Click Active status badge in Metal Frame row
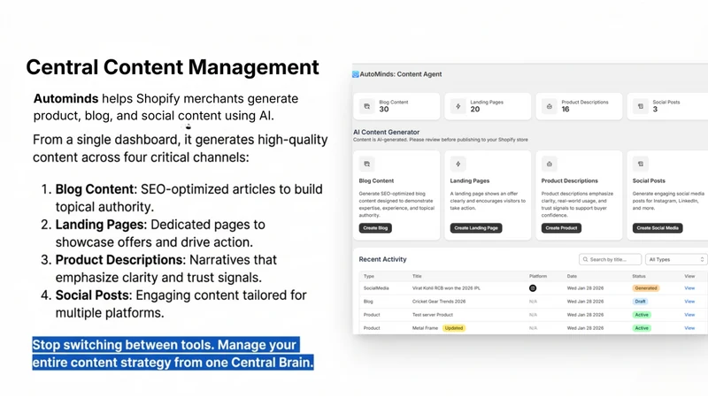This screenshot has width=708, height=398. [x=642, y=328]
